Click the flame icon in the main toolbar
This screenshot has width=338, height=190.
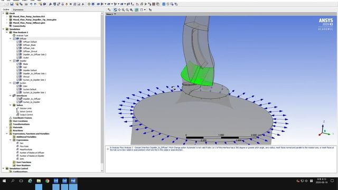[x=67, y=4]
